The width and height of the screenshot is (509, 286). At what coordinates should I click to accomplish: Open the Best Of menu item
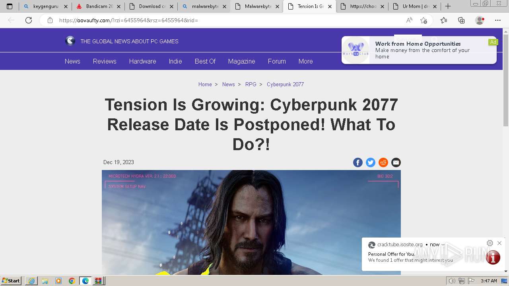(205, 61)
